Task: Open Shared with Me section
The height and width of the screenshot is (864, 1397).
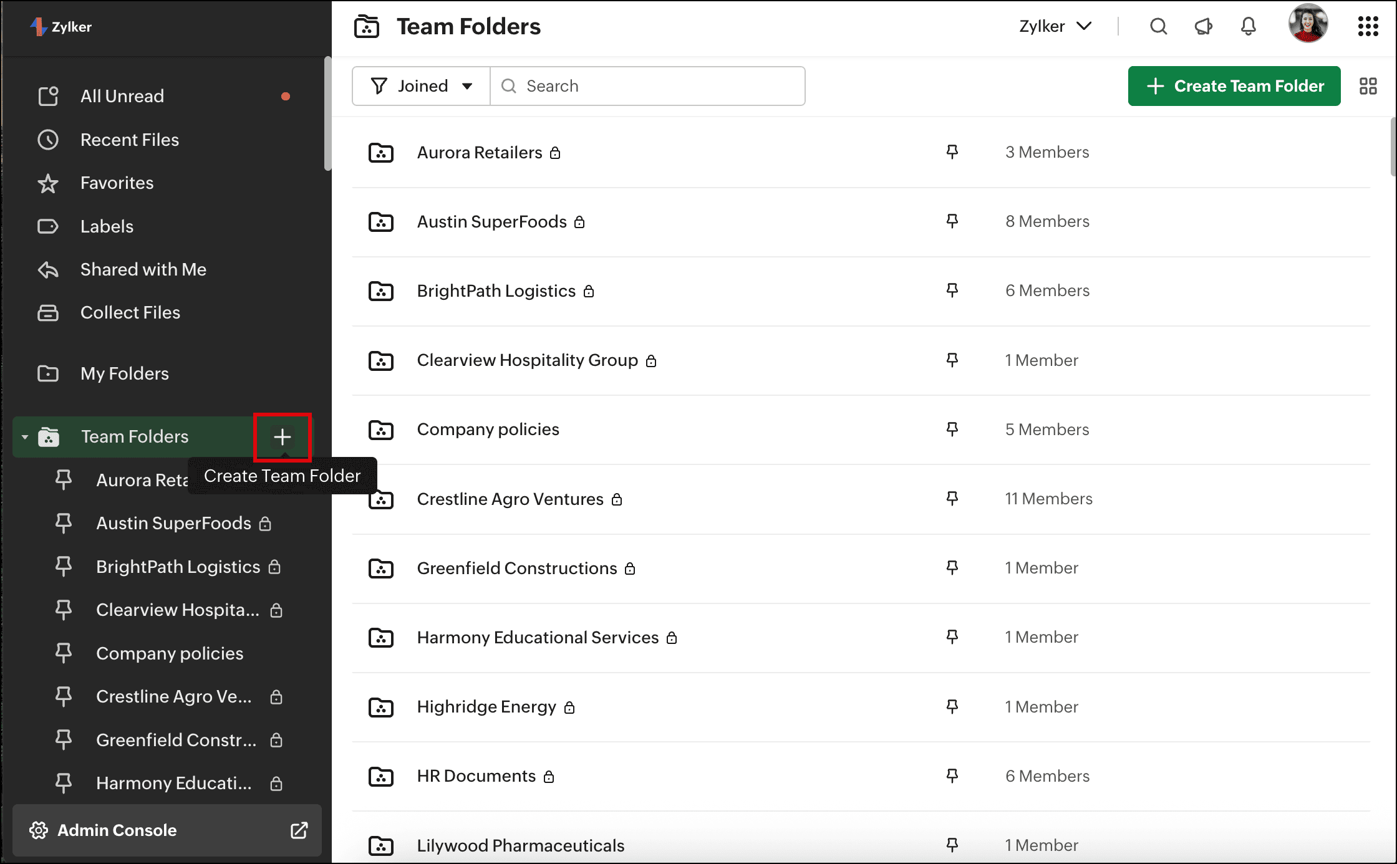Action: (x=143, y=269)
